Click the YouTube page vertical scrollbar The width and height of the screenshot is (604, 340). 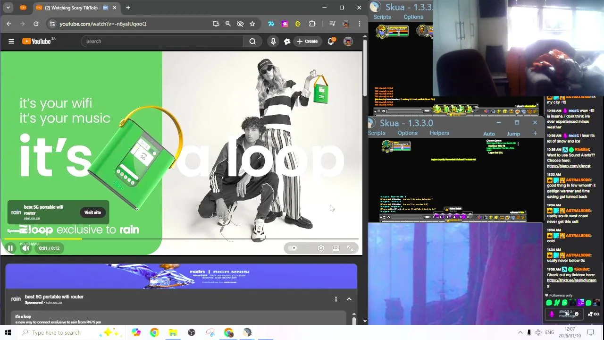[x=365, y=68]
